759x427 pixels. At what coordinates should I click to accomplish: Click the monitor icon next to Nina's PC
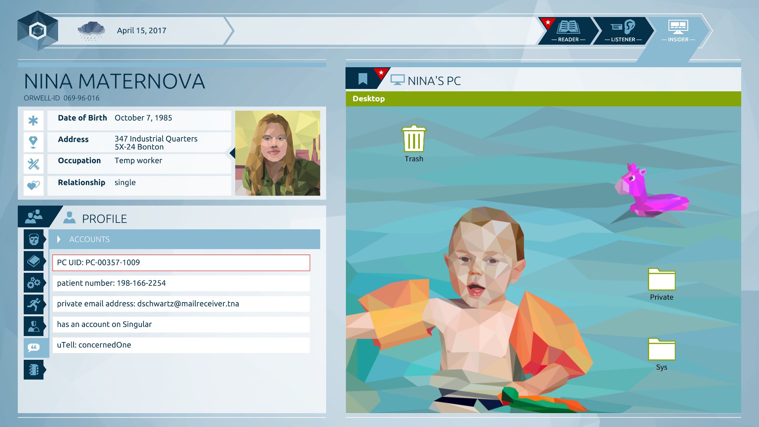[x=397, y=80]
